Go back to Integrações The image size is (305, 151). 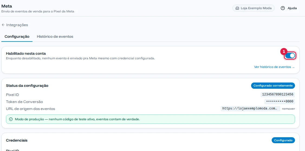15,25
